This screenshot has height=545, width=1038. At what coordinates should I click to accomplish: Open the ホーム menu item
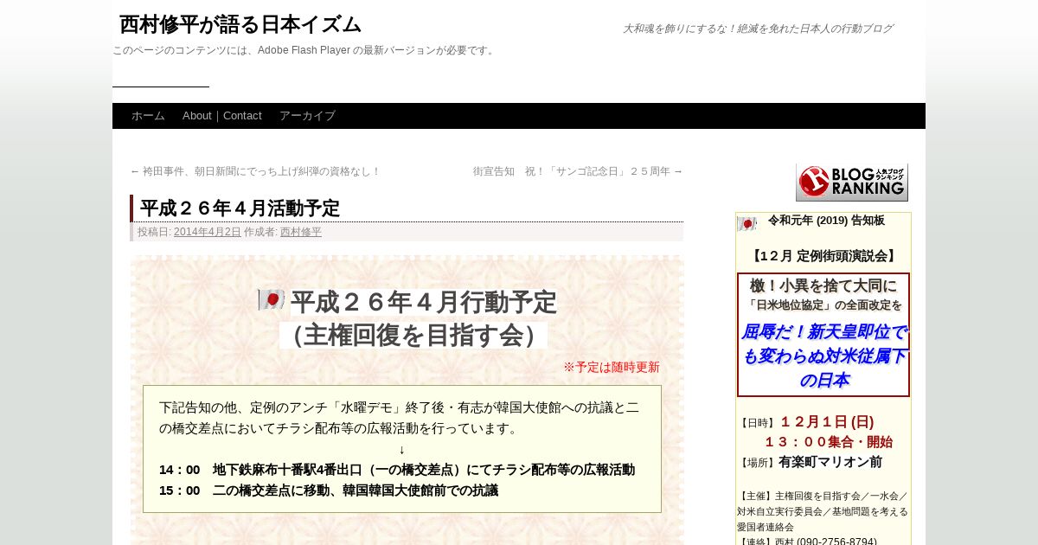point(148,116)
